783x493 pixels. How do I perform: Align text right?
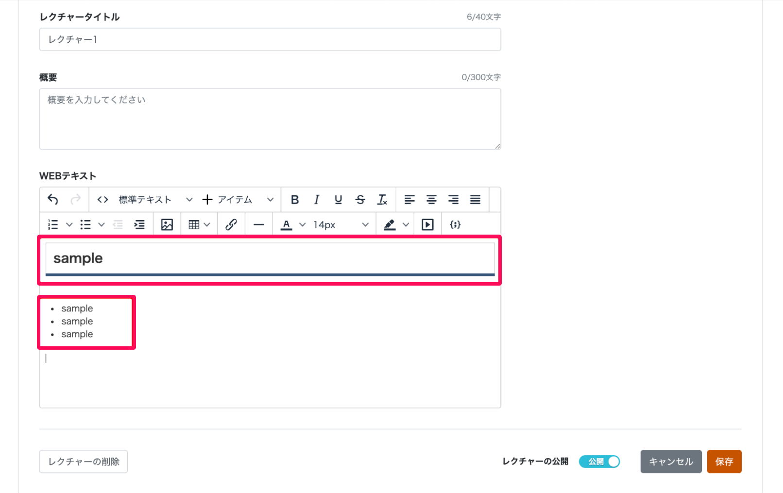click(453, 200)
